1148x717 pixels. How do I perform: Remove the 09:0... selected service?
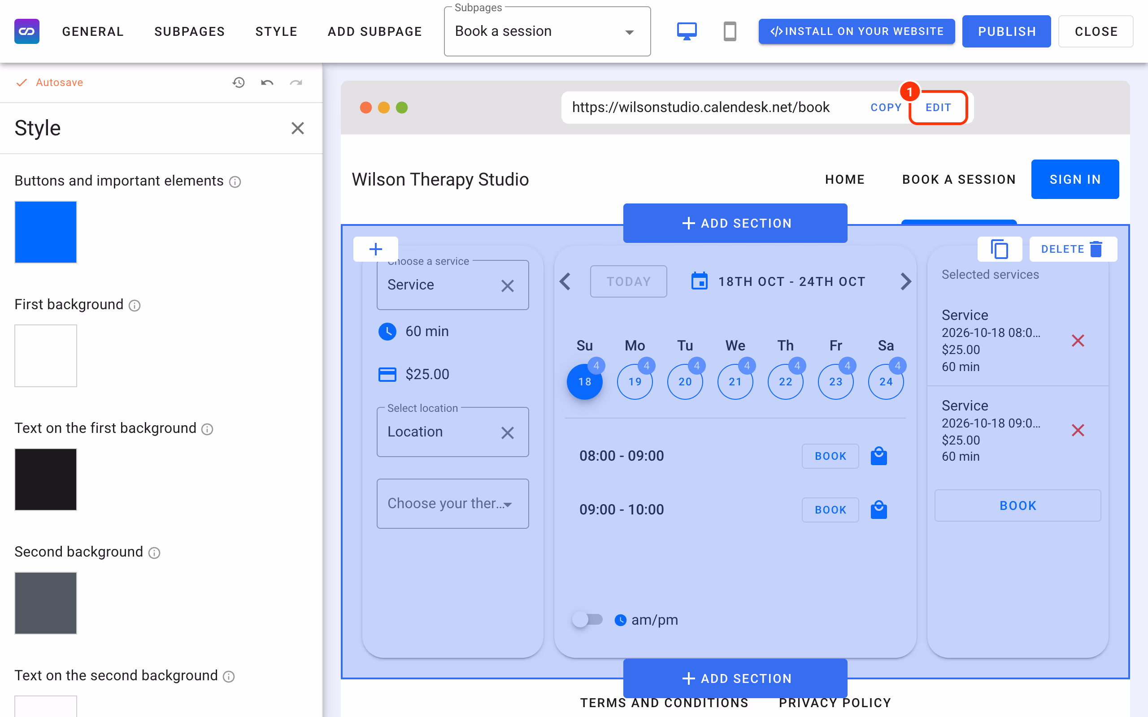(x=1078, y=430)
